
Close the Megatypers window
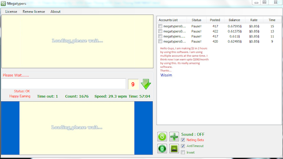[275, 2]
